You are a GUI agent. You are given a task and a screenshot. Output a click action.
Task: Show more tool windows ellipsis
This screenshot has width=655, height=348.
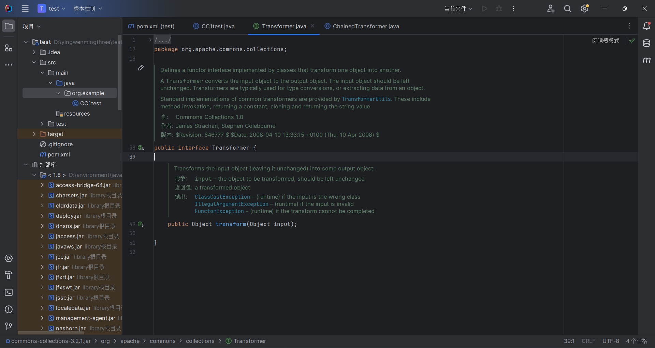pyautogui.click(x=9, y=65)
